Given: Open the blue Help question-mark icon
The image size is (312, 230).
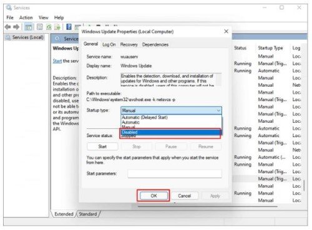Looking at the screenshot, I should coord(69,27).
